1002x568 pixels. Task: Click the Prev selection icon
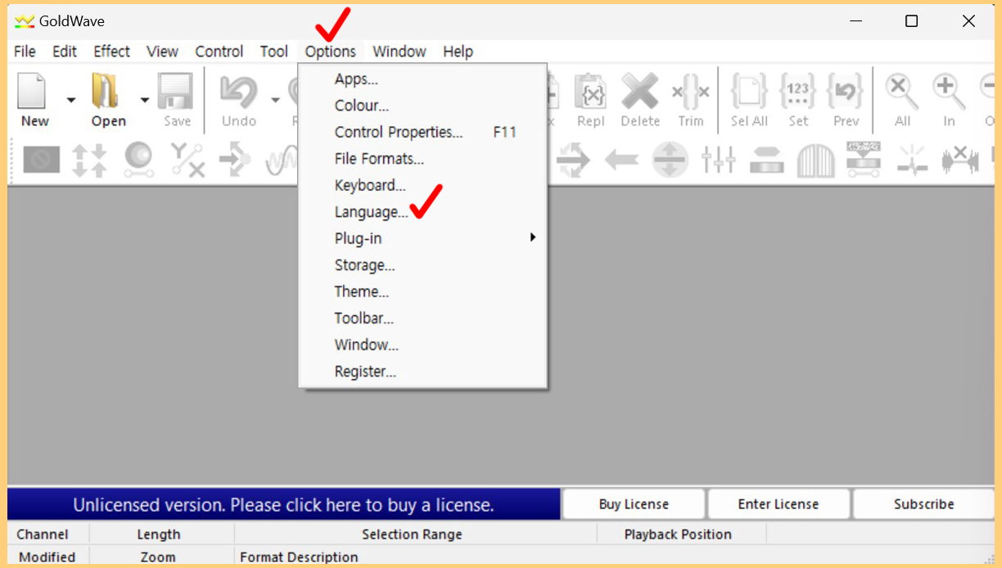click(846, 91)
